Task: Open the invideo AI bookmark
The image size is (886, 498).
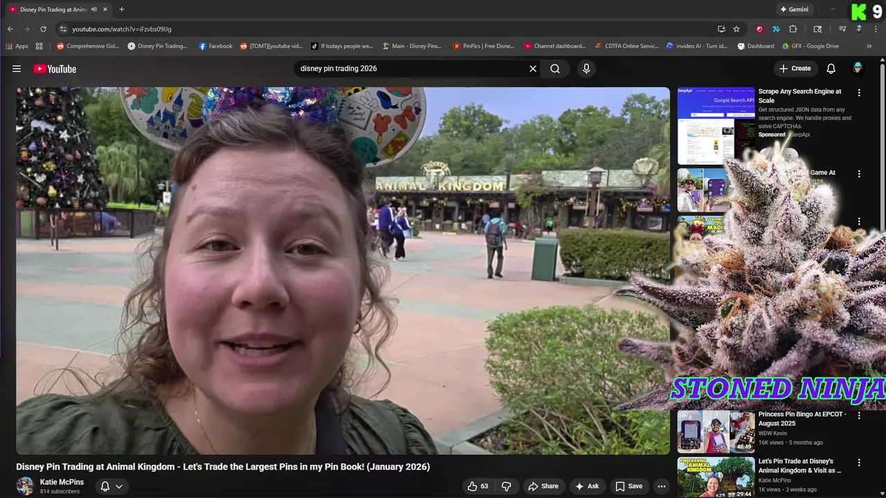Action: click(x=697, y=46)
